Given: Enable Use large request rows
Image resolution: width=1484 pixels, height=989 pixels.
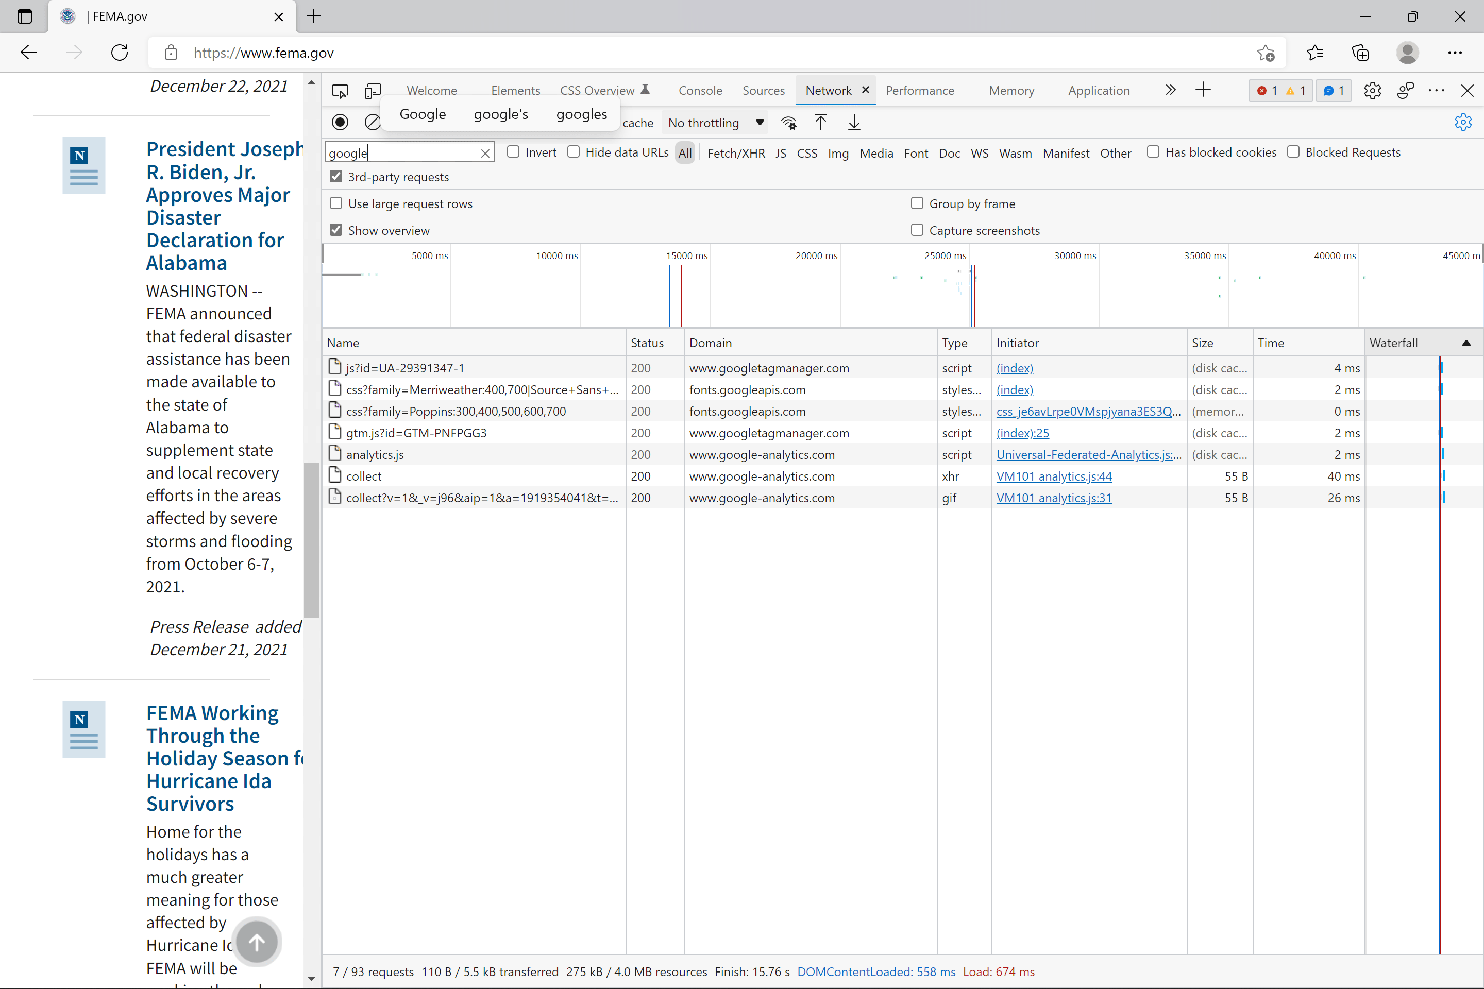Looking at the screenshot, I should pyautogui.click(x=336, y=203).
